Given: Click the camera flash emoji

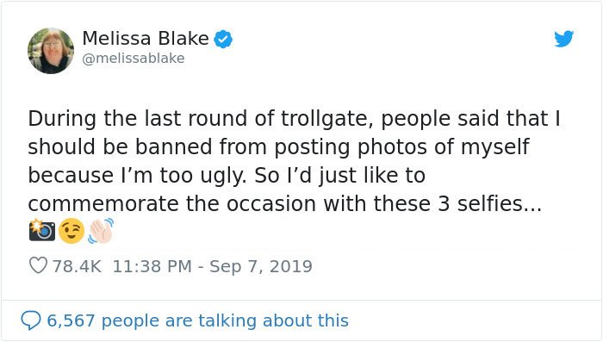Looking at the screenshot, I should [x=42, y=230].
